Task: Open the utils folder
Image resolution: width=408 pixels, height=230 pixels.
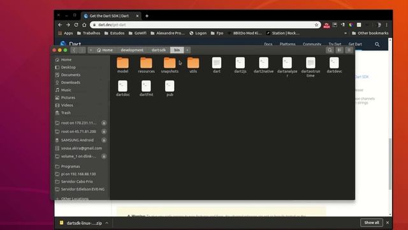Action: point(193,65)
